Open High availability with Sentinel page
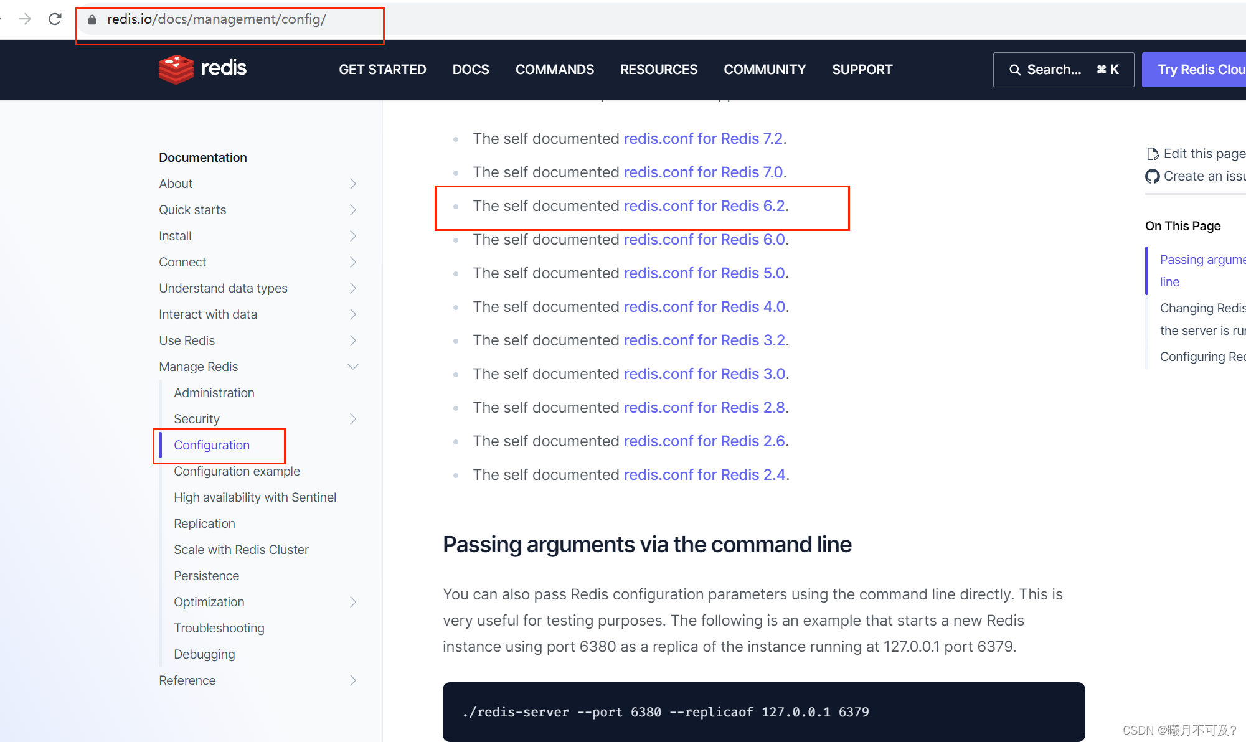The image size is (1246, 742). coord(255,497)
